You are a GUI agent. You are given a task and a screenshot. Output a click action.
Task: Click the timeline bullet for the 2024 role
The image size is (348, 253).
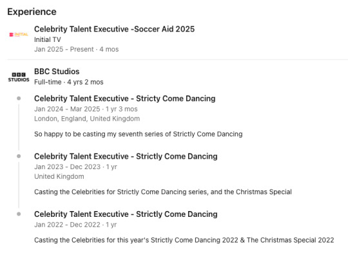pyautogui.click(x=19, y=98)
